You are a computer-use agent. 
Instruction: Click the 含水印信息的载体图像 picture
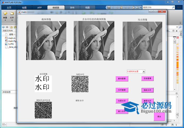94,41
